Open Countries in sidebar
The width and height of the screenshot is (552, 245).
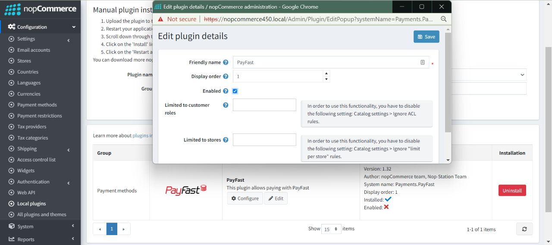(x=28, y=72)
